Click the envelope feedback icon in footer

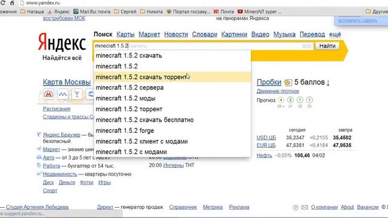(304, 207)
